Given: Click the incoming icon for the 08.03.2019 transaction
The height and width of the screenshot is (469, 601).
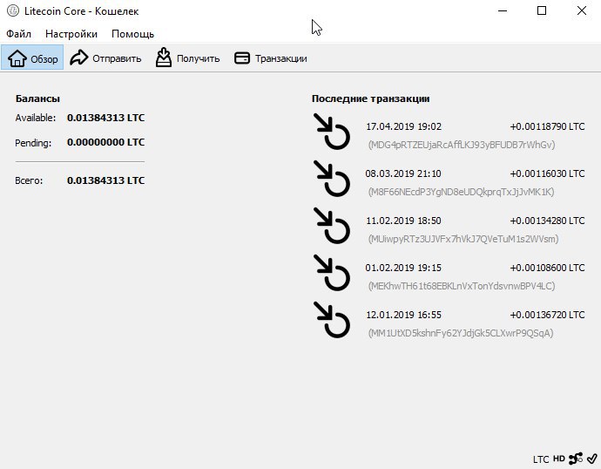Looking at the screenshot, I should (x=332, y=179).
